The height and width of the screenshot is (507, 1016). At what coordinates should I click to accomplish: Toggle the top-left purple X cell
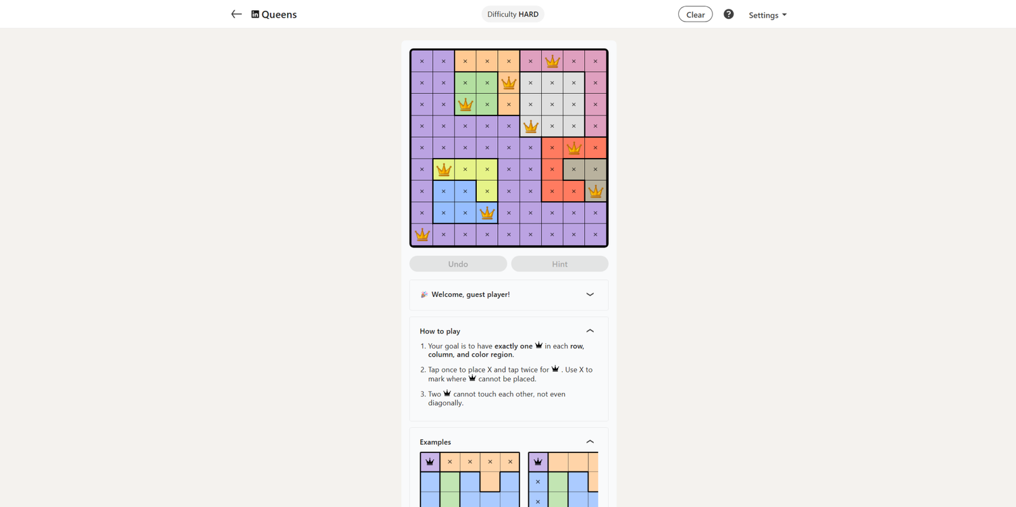(422, 62)
